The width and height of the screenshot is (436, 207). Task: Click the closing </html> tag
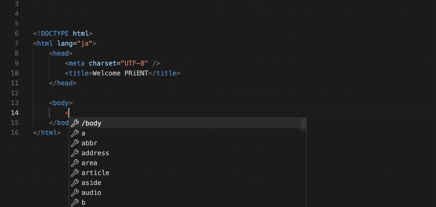[47, 133]
